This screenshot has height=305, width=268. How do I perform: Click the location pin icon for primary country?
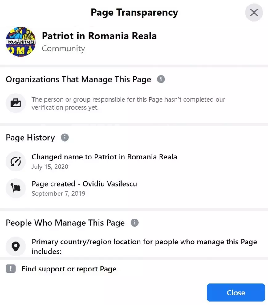[16, 246]
